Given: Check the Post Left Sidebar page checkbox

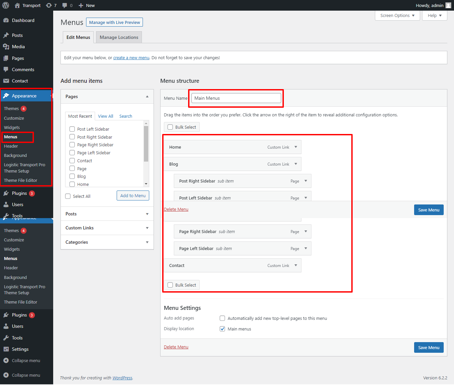Looking at the screenshot, I should click(x=72, y=129).
